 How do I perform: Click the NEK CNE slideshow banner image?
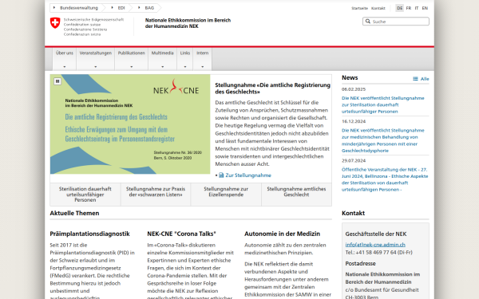[x=130, y=124]
